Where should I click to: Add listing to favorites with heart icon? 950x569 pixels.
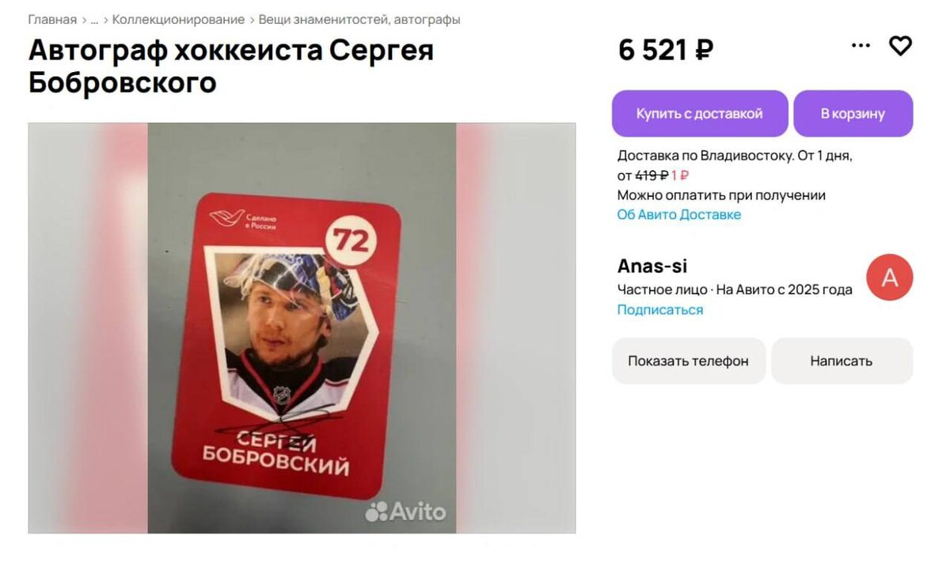click(x=900, y=46)
